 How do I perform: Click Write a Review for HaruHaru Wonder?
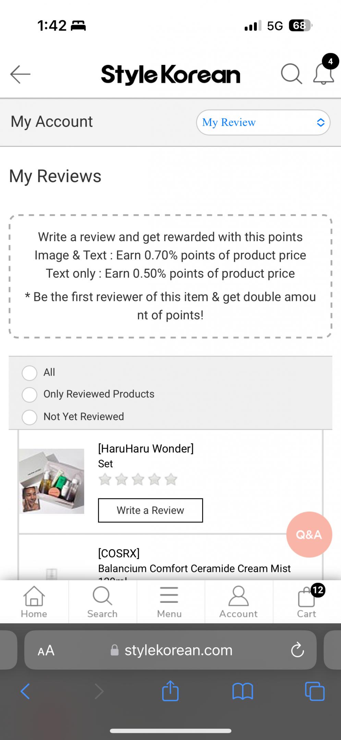[x=150, y=510]
